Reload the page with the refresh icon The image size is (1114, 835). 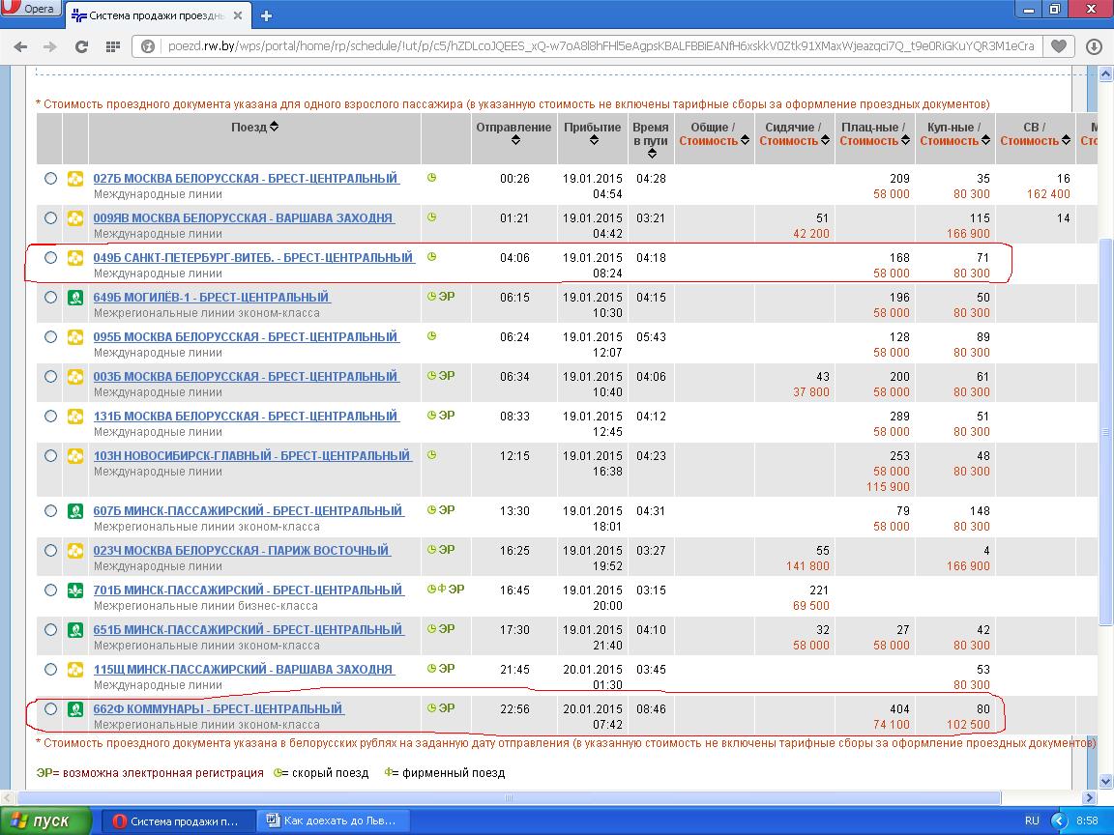(x=81, y=46)
